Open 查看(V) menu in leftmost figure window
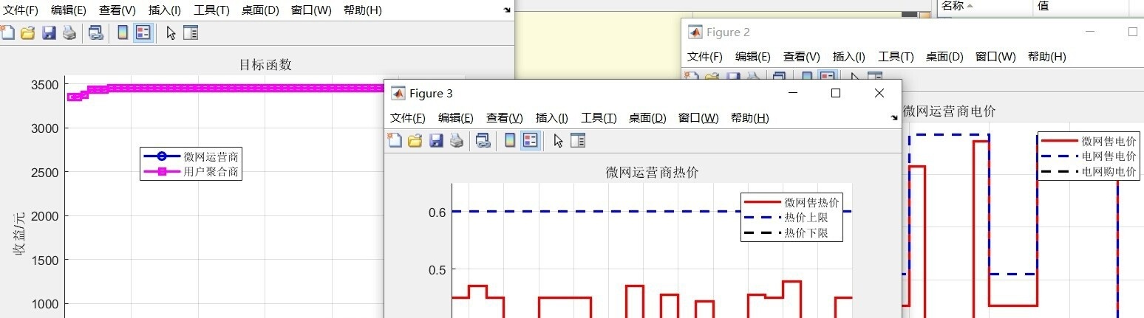1144x318 pixels. tap(118, 10)
